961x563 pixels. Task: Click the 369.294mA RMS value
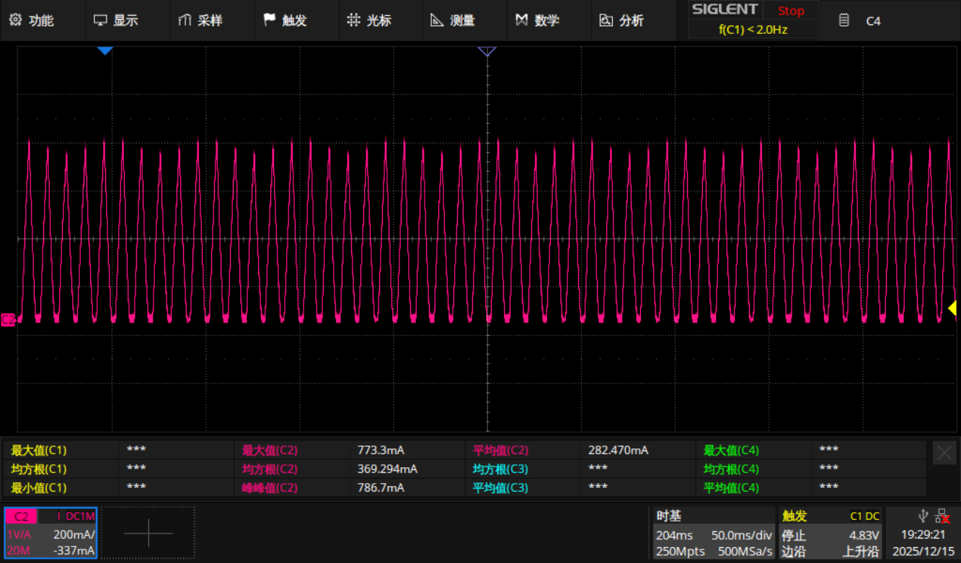387,469
